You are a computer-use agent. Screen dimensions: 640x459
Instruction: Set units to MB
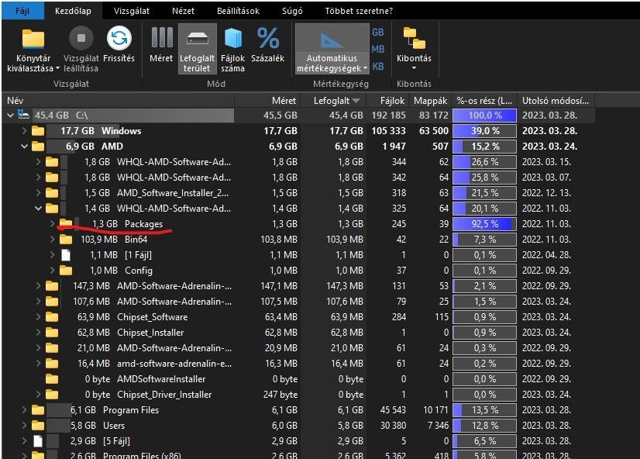point(378,50)
